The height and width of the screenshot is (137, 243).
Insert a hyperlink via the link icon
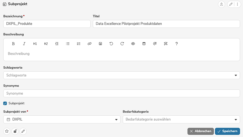coord(90,44)
